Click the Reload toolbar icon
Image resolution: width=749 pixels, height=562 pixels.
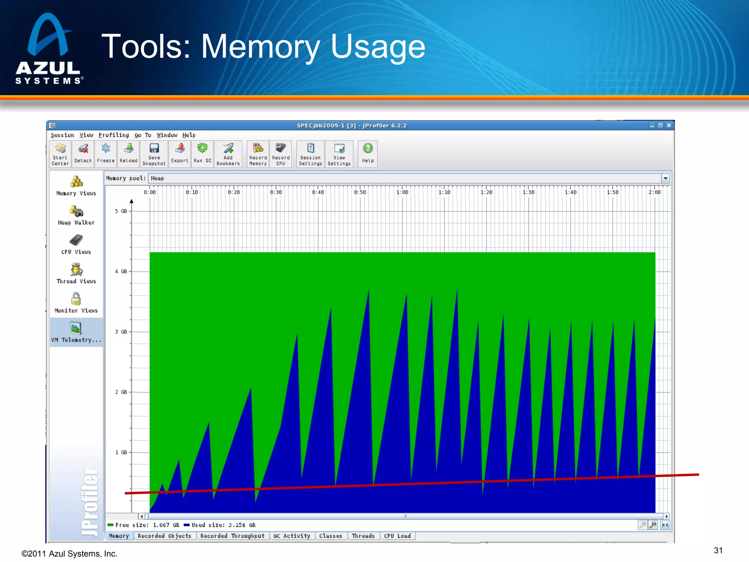[x=128, y=154]
